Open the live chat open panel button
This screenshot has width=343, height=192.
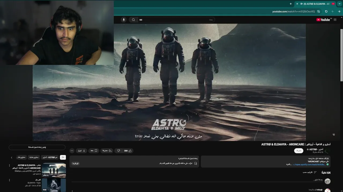coord(76,163)
